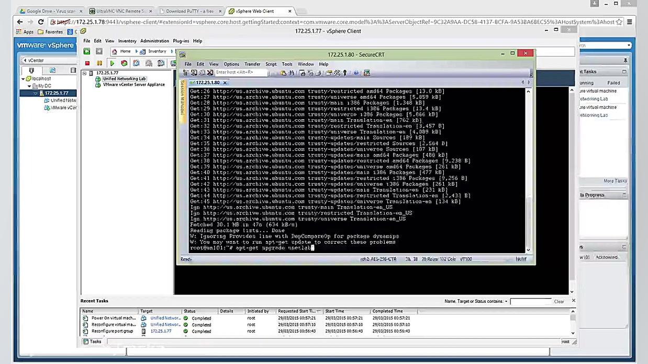The height and width of the screenshot is (364, 648).
Task: Click the Clear button in Recent Tasks
Action: pos(559,301)
